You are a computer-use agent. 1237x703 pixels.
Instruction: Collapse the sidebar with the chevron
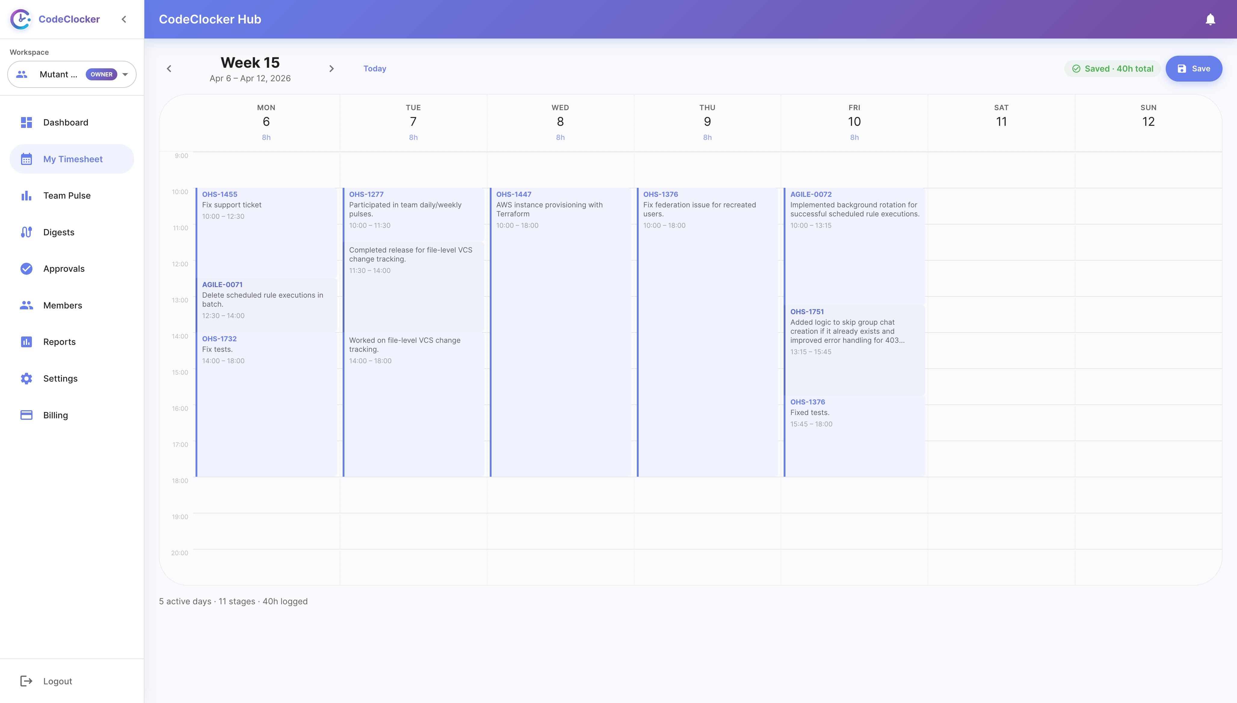[124, 19]
